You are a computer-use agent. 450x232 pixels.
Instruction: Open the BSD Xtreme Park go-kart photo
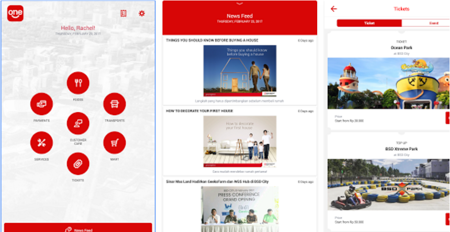389,184
